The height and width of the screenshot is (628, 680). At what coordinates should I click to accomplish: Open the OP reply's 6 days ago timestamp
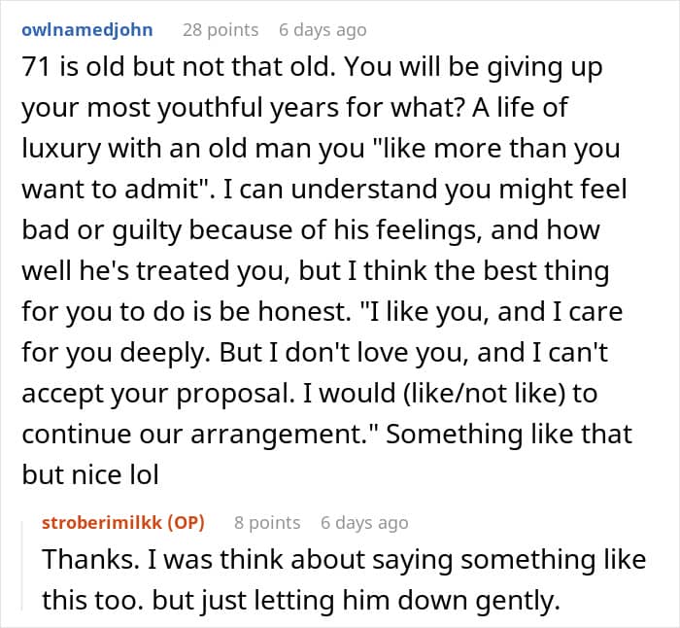[x=364, y=523]
